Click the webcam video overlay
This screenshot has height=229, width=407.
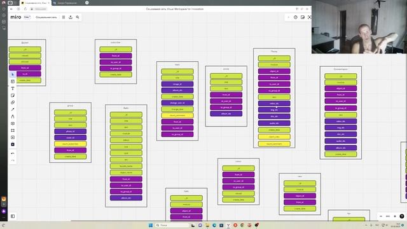(359, 27)
